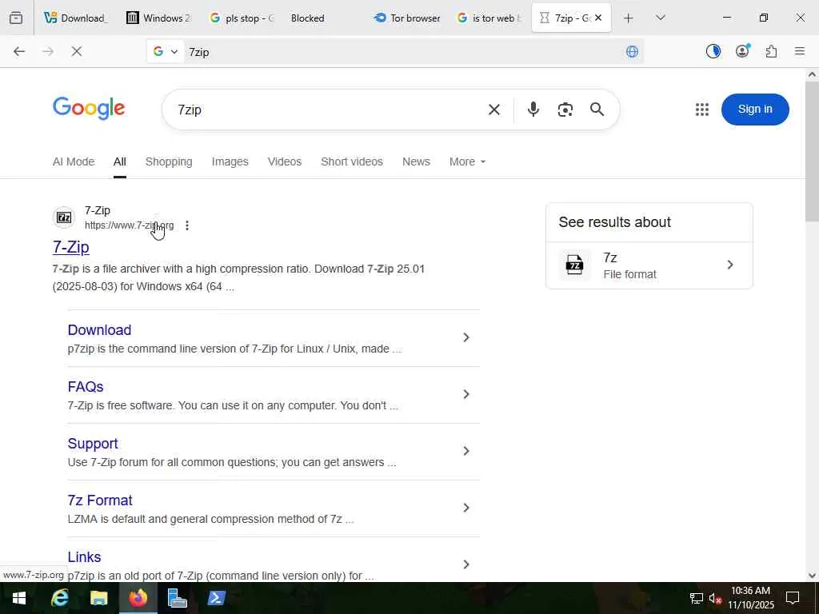Select the AI Mode search filter
Image resolution: width=819 pixels, height=614 pixels.
pyautogui.click(x=73, y=161)
